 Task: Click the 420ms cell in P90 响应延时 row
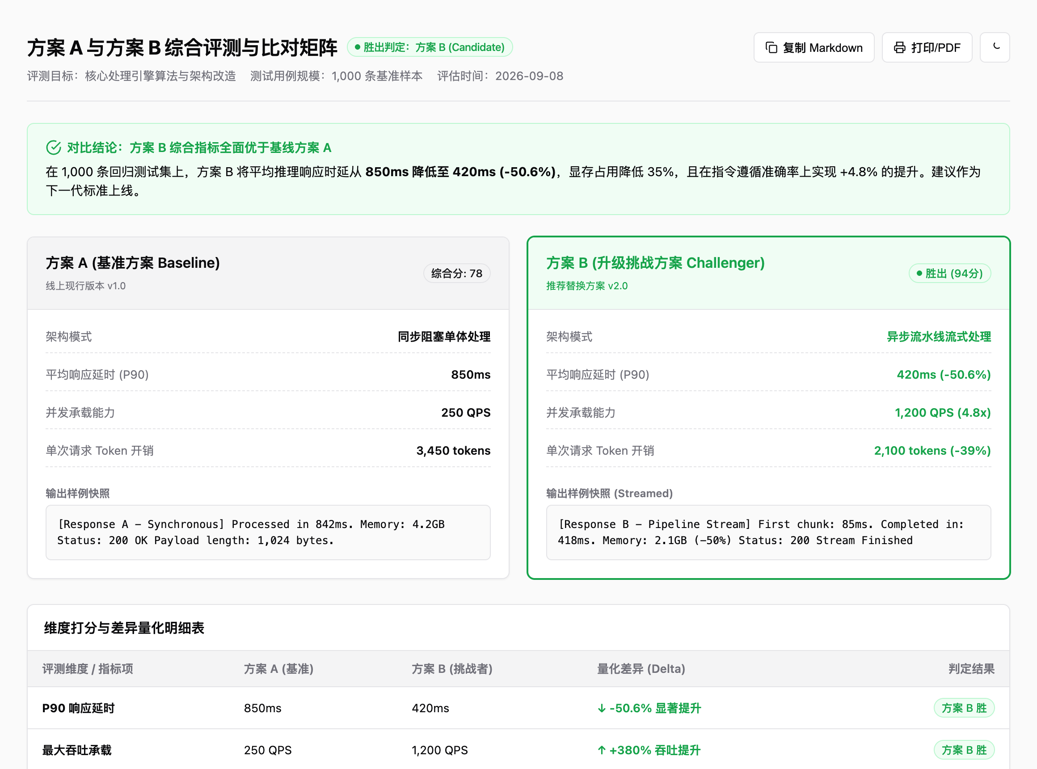(430, 708)
